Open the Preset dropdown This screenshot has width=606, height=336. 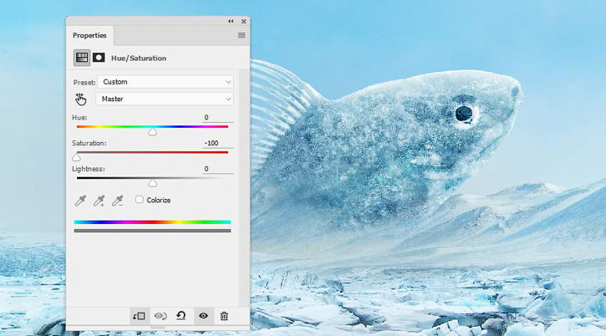pos(165,82)
